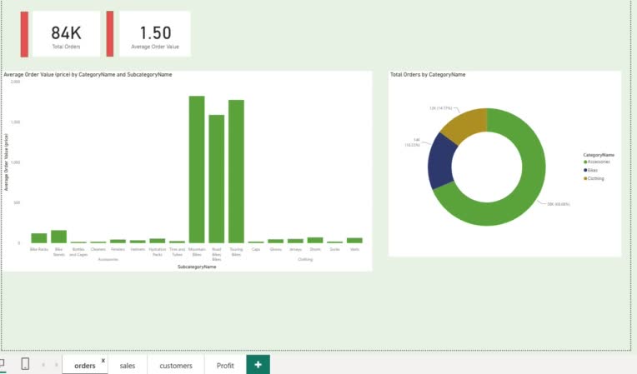Image resolution: width=637 pixels, height=374 pixels.
Task: Switch to the sales page tab
Action: pos(128,366)
